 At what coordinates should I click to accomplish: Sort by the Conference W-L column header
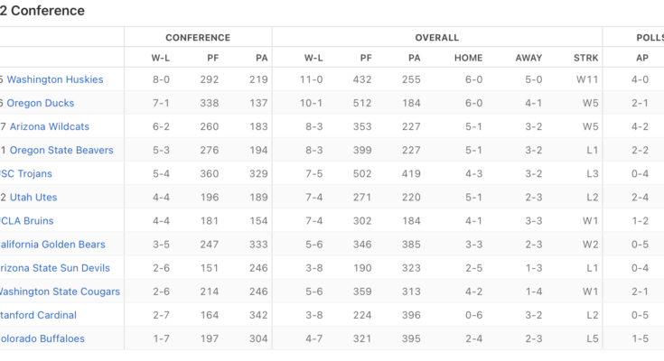click(161, 58)
